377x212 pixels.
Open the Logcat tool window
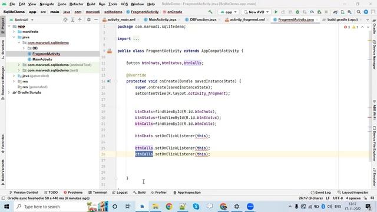[120, 193]
